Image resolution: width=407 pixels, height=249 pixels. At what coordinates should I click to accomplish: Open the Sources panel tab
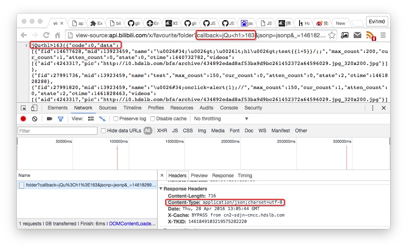click(108, 108)
